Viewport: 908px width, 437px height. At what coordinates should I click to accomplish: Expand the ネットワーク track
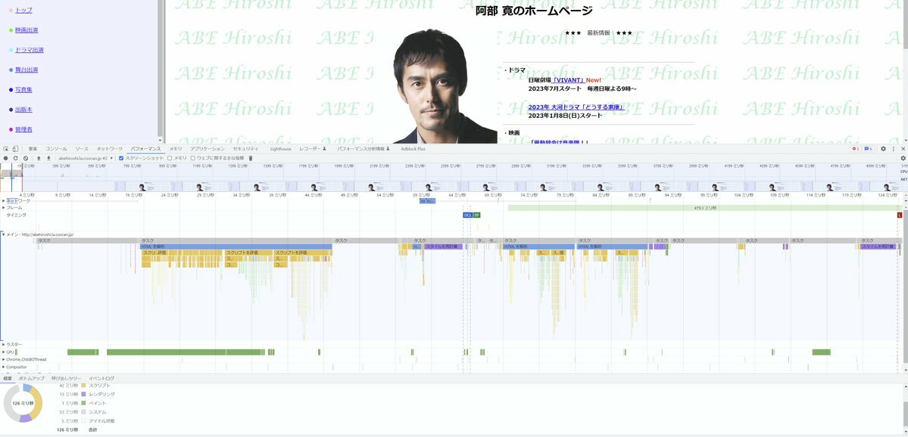tap(3, 200)
